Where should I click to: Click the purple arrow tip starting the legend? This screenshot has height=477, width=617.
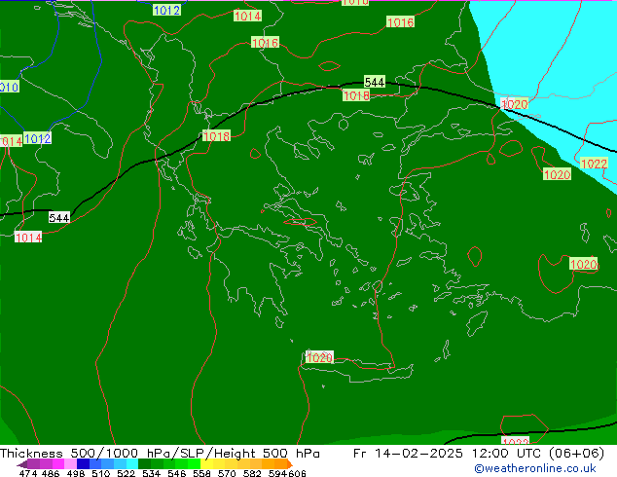21,464
